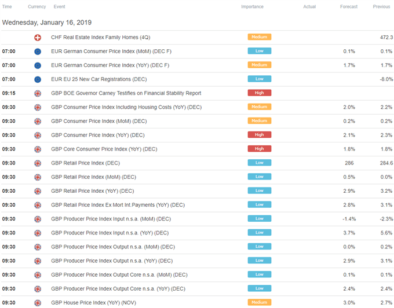Click High badge for GBP CPI (YoY)
Image resolution: width=394 pixels, height=308 pixels.
coord(260,135)
